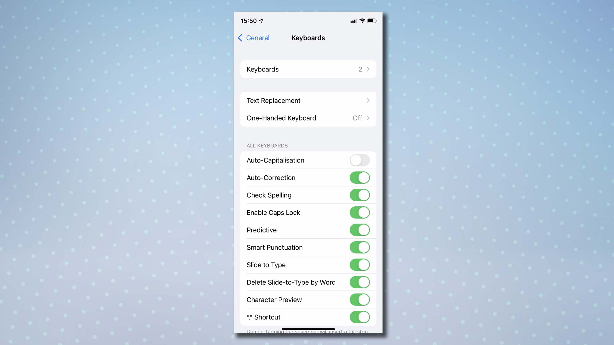Tap the back chevron arrow icon

(240, 37)
